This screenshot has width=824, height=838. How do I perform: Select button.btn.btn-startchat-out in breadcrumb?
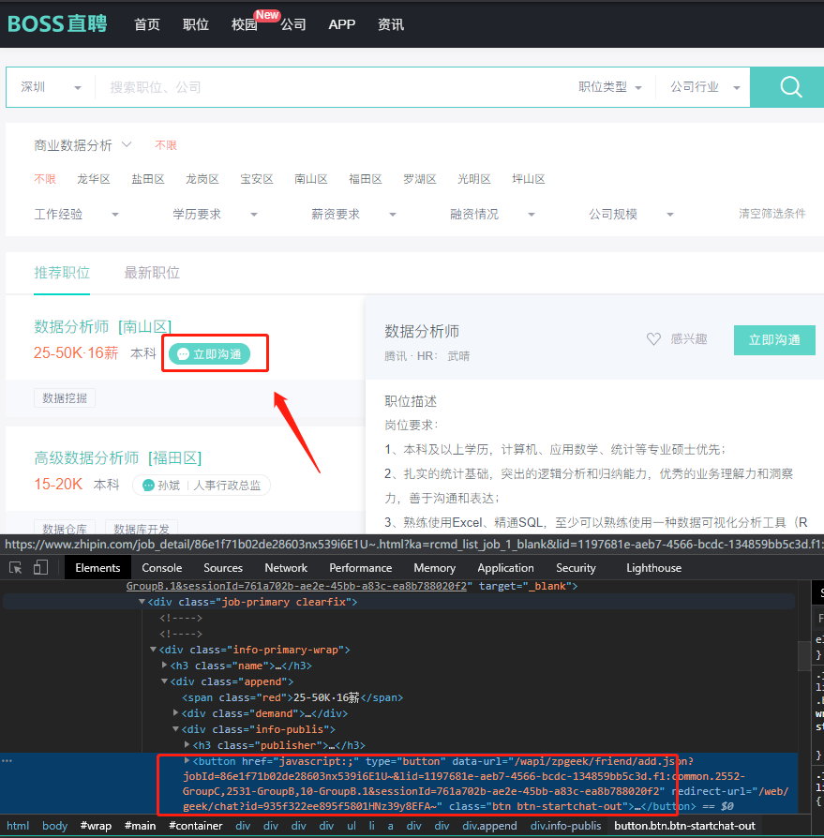(684, 826)
